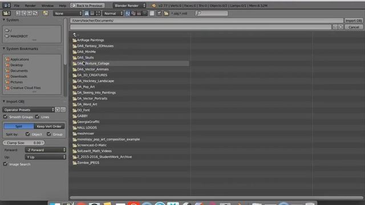Open recursion level 'None' dropdown

click(x=68, y=13)
